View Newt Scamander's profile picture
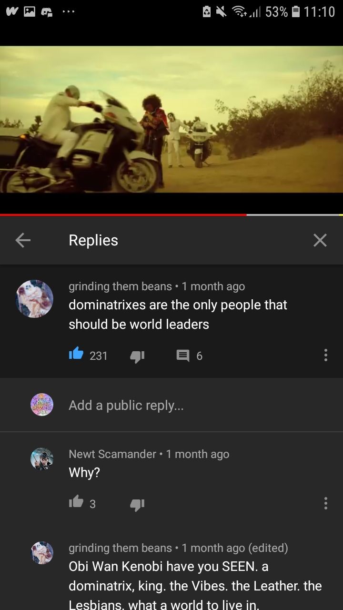Screen dimensions: 343x610 tap(42, 458)
